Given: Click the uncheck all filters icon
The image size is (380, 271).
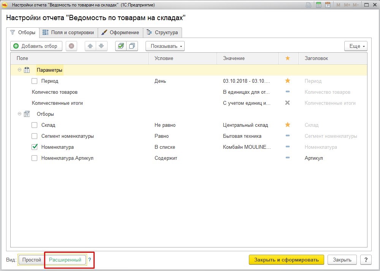Looking at the screenshot, I should click(131, 46).
